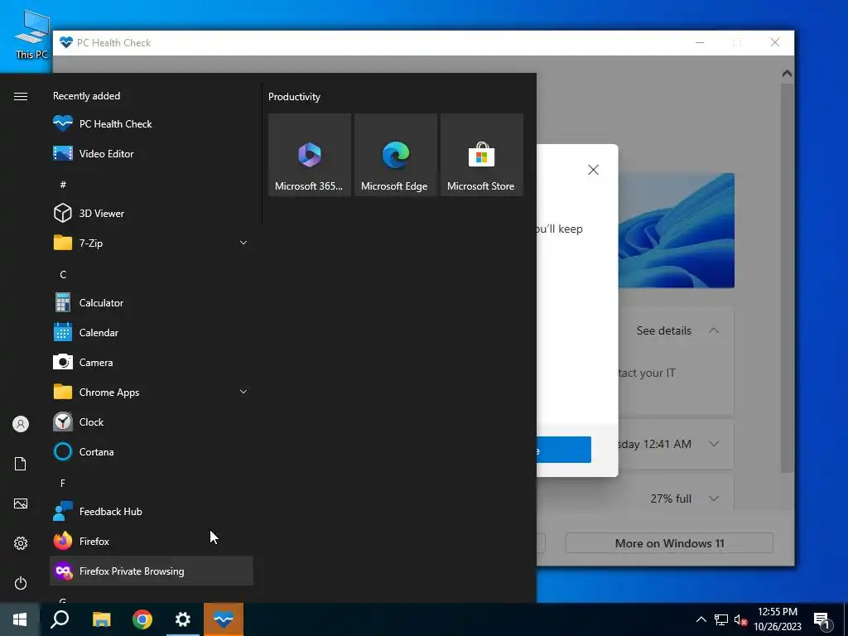Viewport: 848px width, 636px height.
Task: Click Windows Start button on taskbar
Action: coord(20,619)
